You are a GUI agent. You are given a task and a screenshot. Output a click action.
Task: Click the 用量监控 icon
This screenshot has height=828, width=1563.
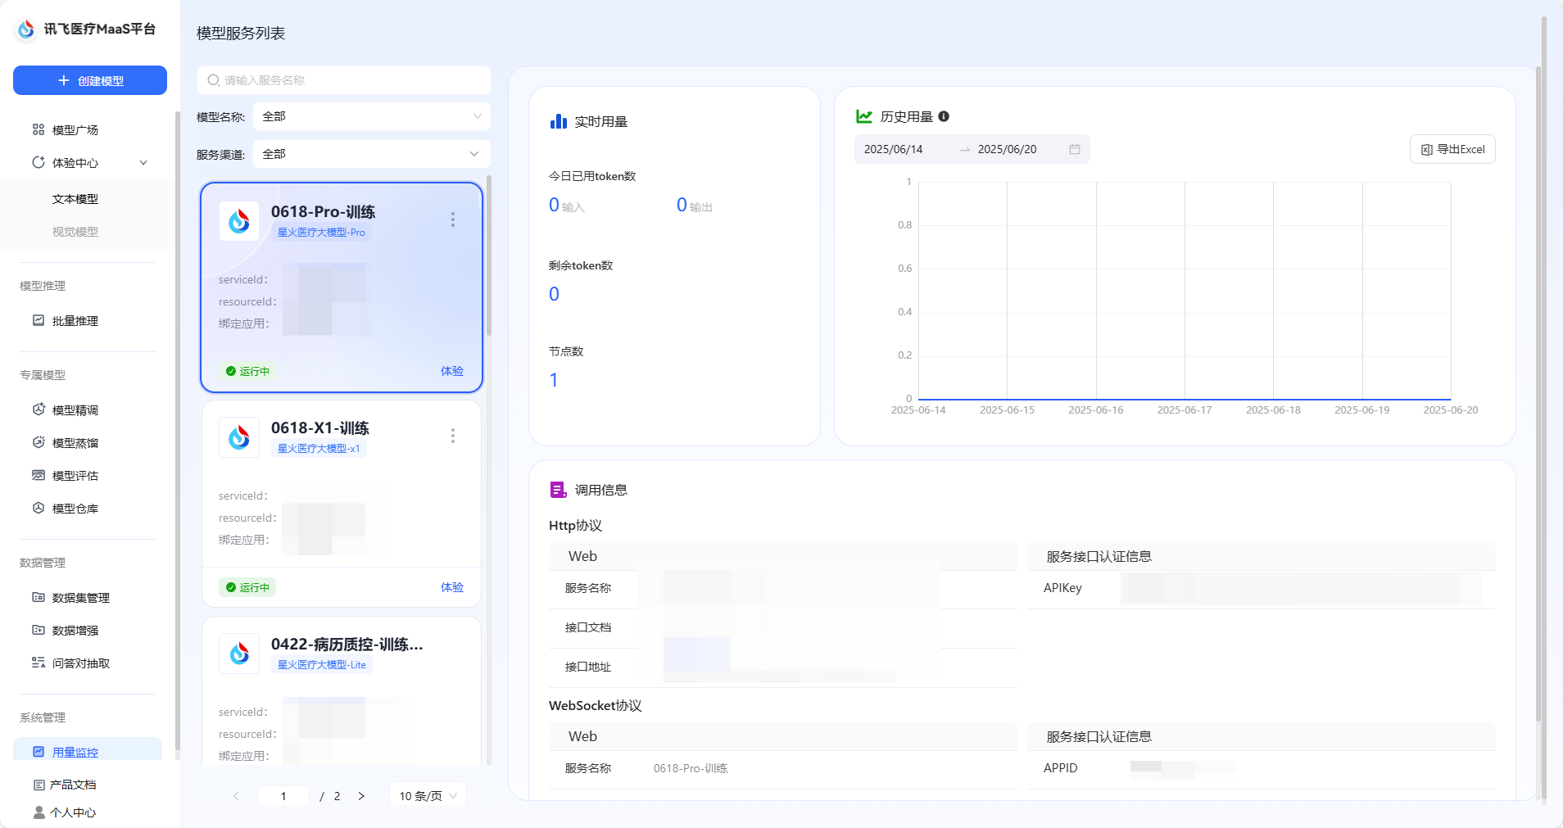(39, 752)
